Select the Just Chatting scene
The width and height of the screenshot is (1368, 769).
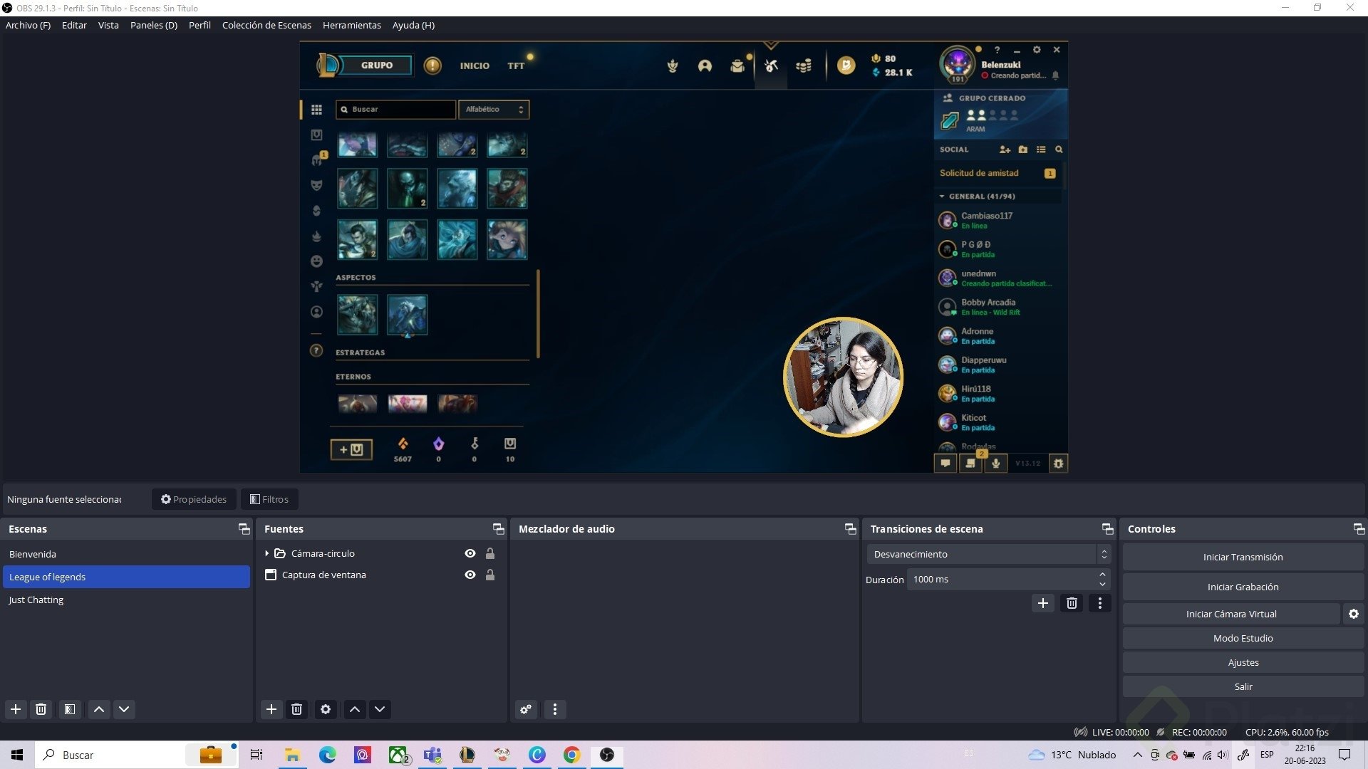tap(36, 600)
